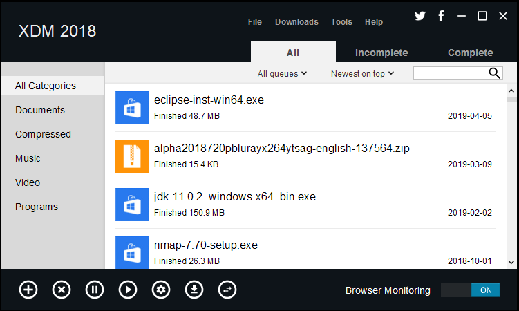The width and height of the screenshot is (519, 311).
Task: Click the video downloader arrow icon
Action: tap(194, 290)
